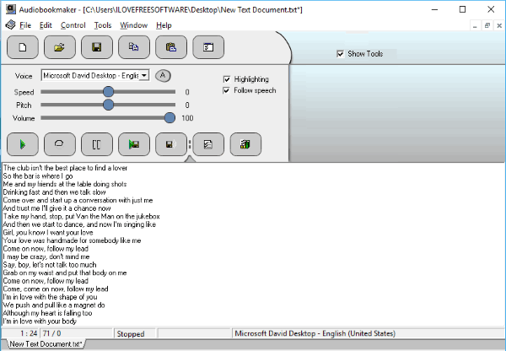
Task: Click the speech bubble speak-selection button
Action: [60, 144]
